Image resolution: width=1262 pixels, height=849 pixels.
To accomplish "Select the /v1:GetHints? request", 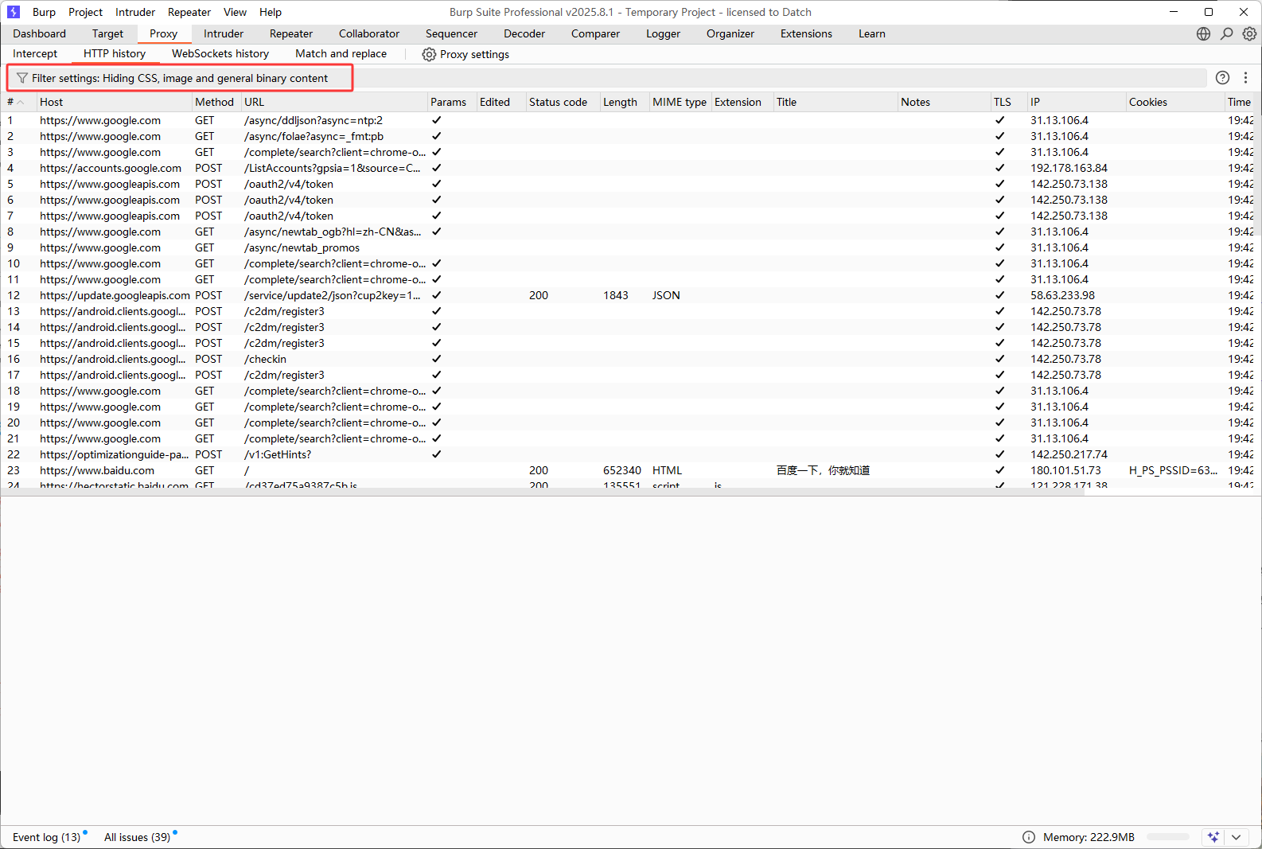I will click(629, 454).
